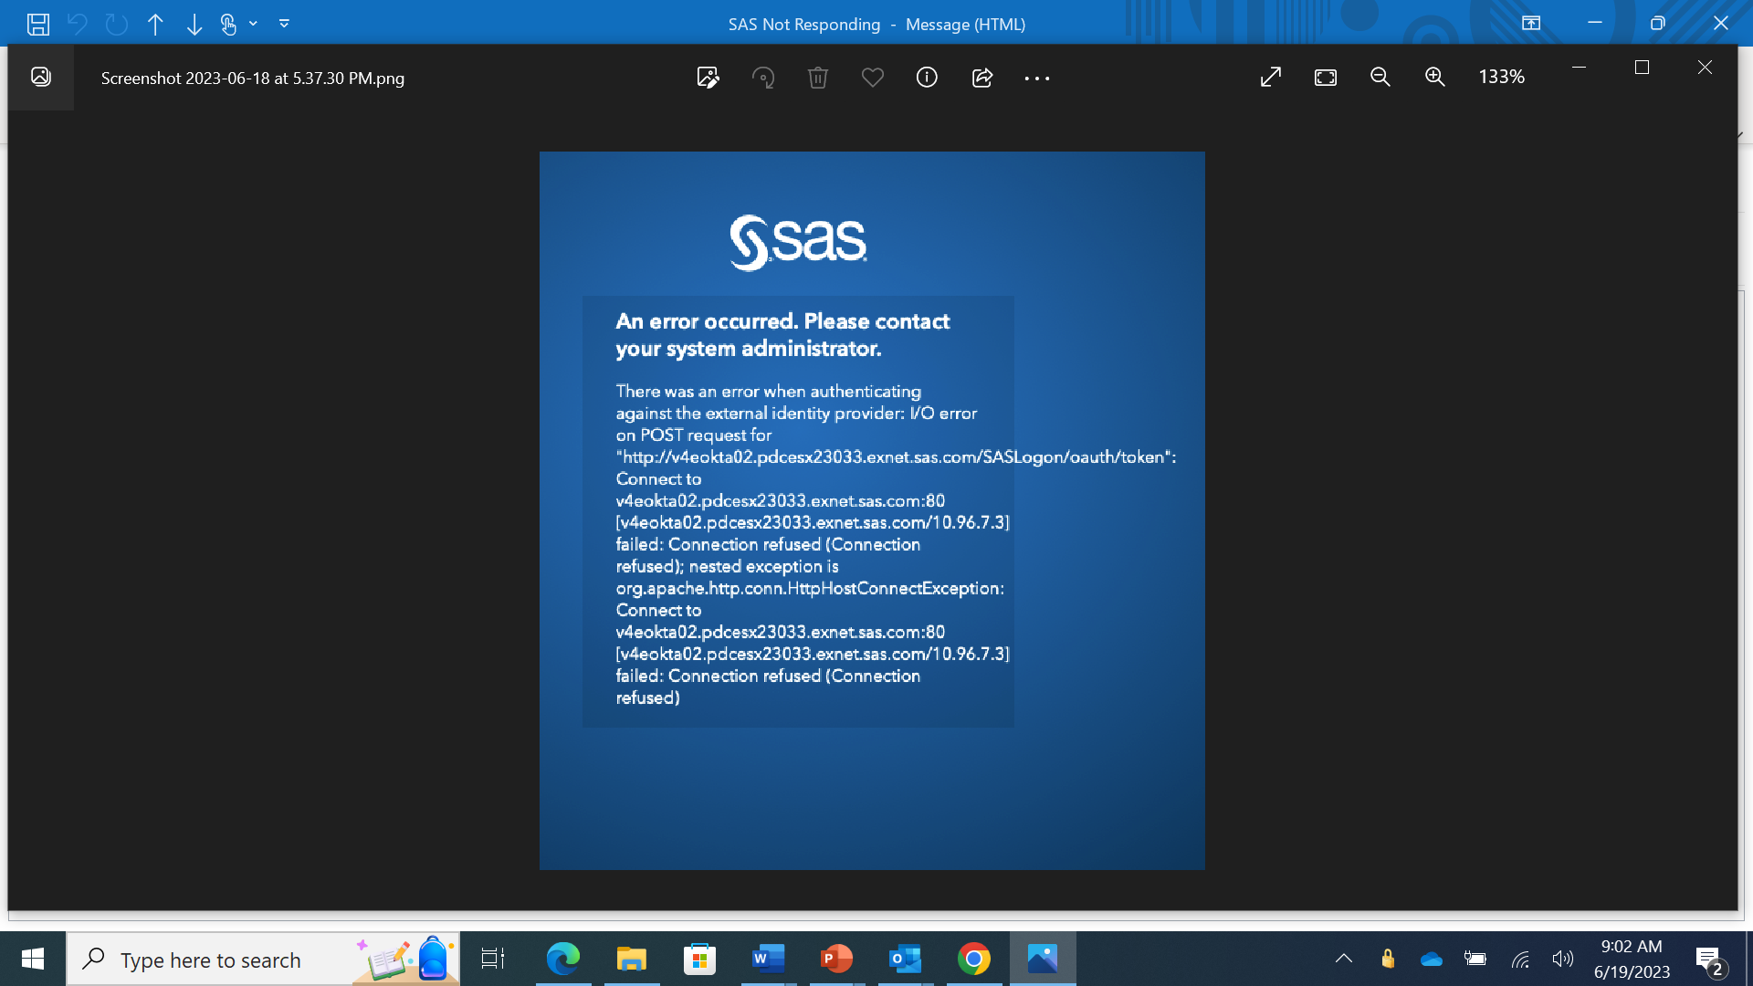This screenshot has height=986, width=1753.
Task: Click the Type here to search box
Action: coord(210,960)
